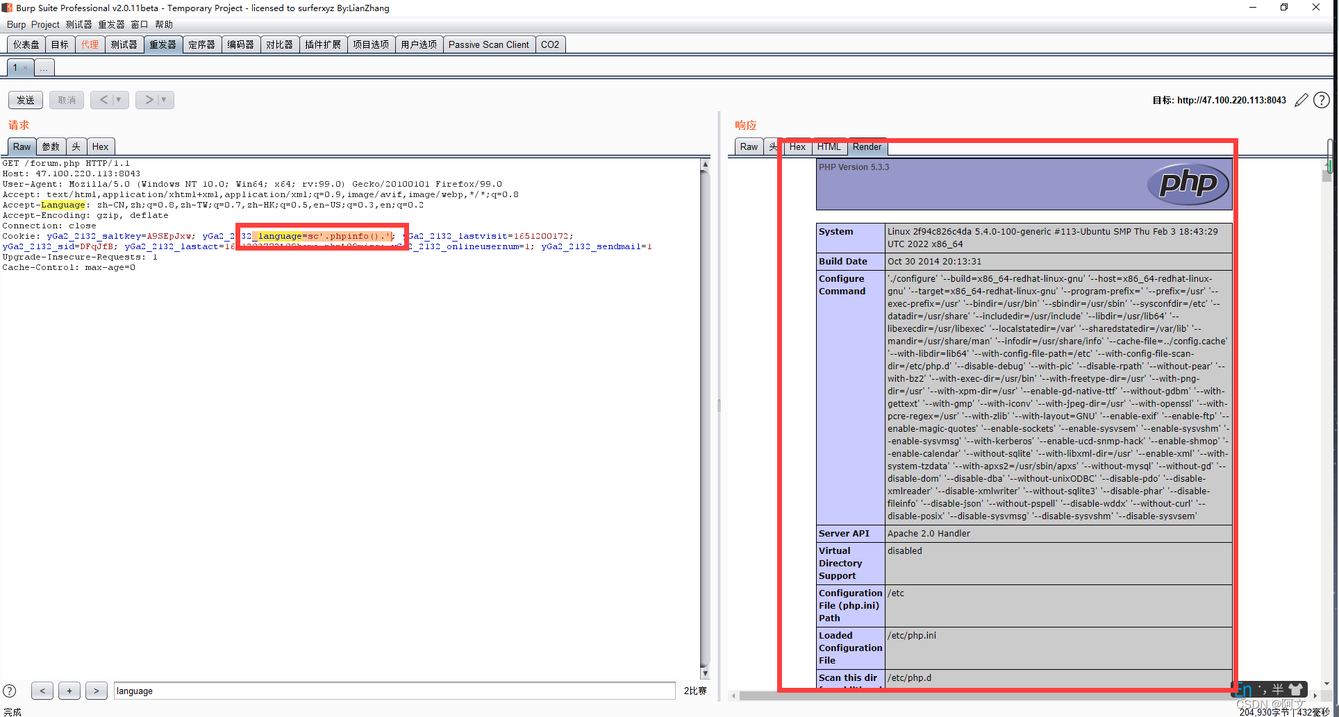The image size is (1339, 717).
Task: Click the search help icon at bottom-left
Action: coord(10,691)
